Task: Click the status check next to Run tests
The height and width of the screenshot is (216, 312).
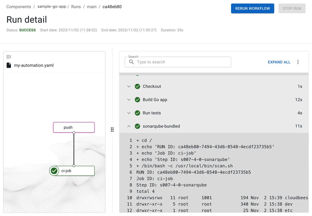Action: tap(138, 113)
